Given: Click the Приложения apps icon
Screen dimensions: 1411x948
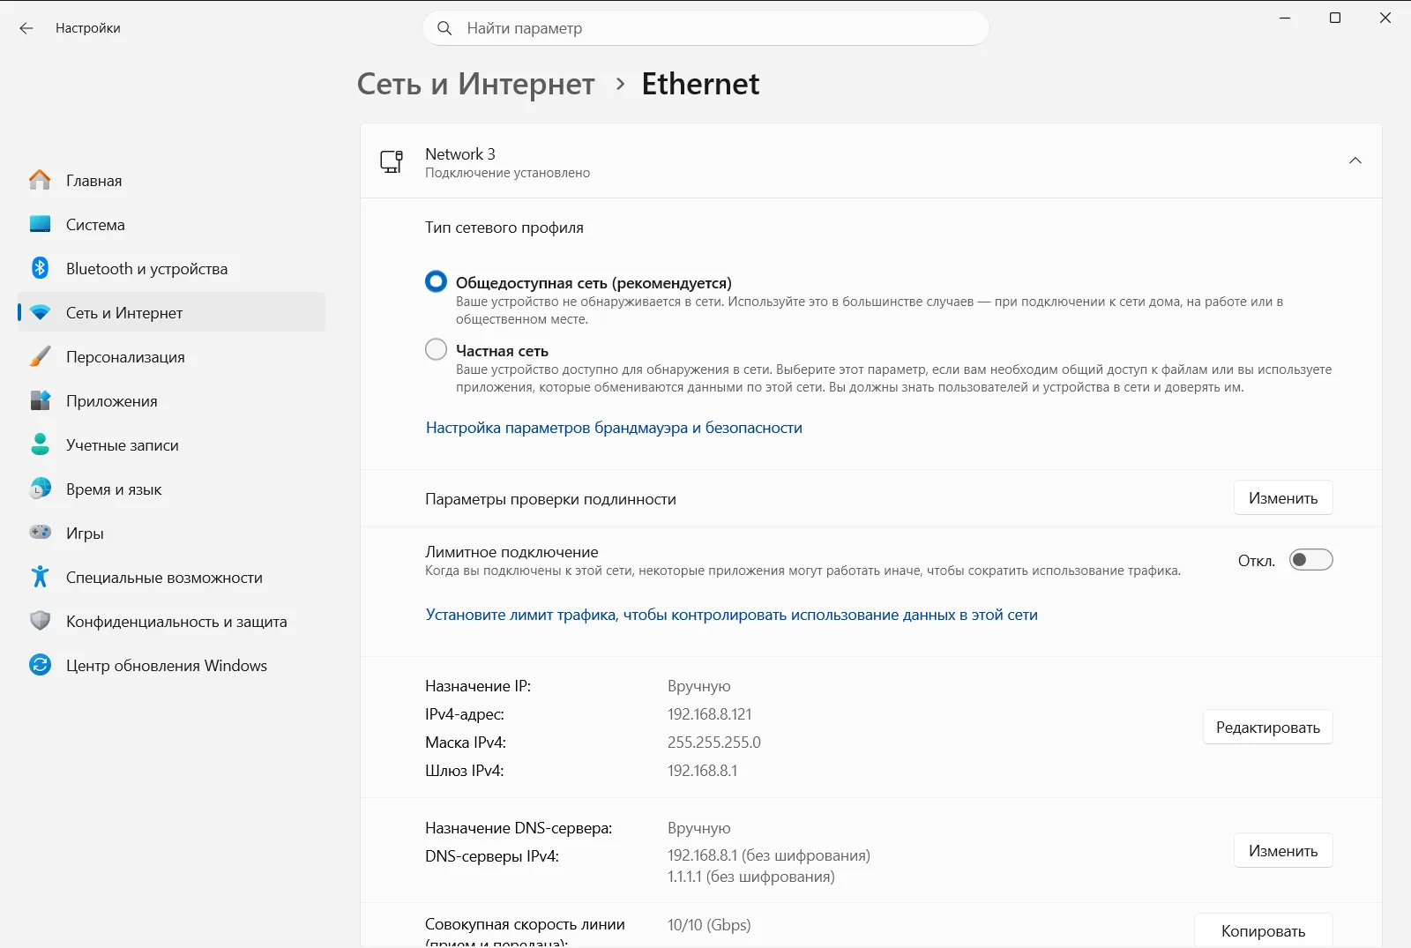Looking at the screenshot, I should pyautogui.click(x=40, y=400).
